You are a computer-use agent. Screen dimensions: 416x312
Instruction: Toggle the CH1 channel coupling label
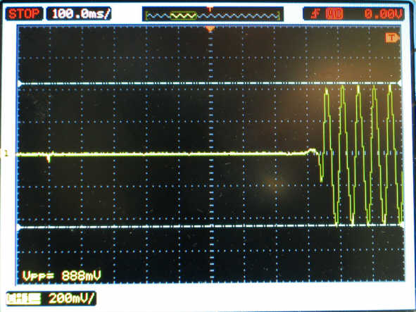24,299
